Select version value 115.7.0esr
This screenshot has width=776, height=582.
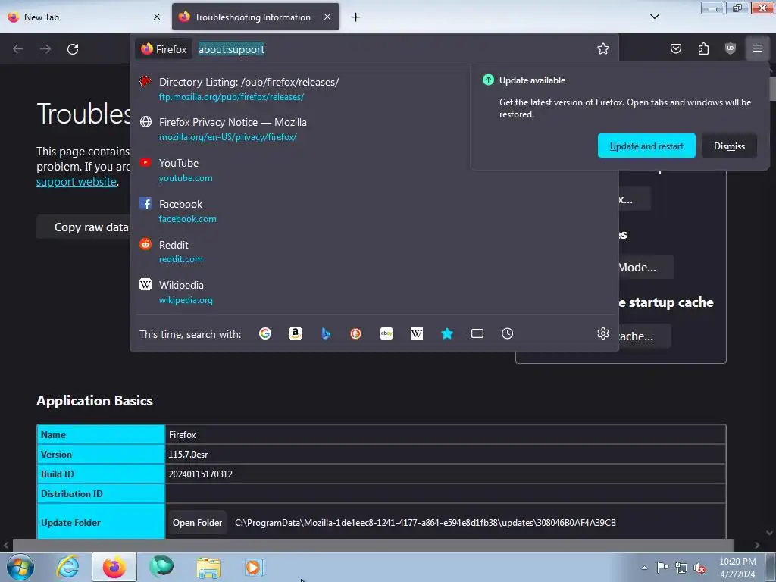[x=188, y=455]
